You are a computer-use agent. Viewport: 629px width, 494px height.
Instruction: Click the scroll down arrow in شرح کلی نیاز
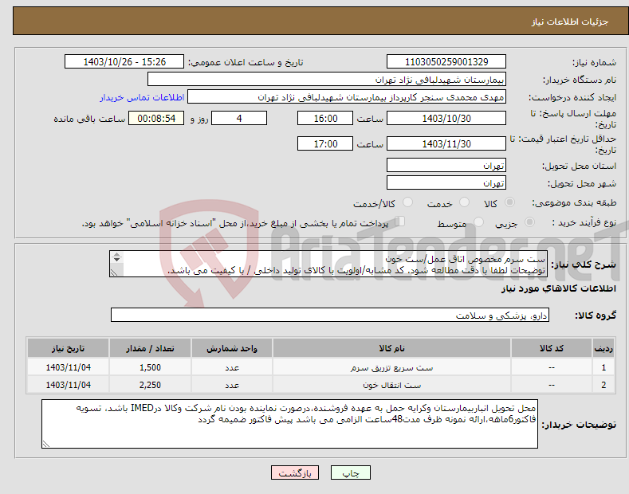pos(116,260)
